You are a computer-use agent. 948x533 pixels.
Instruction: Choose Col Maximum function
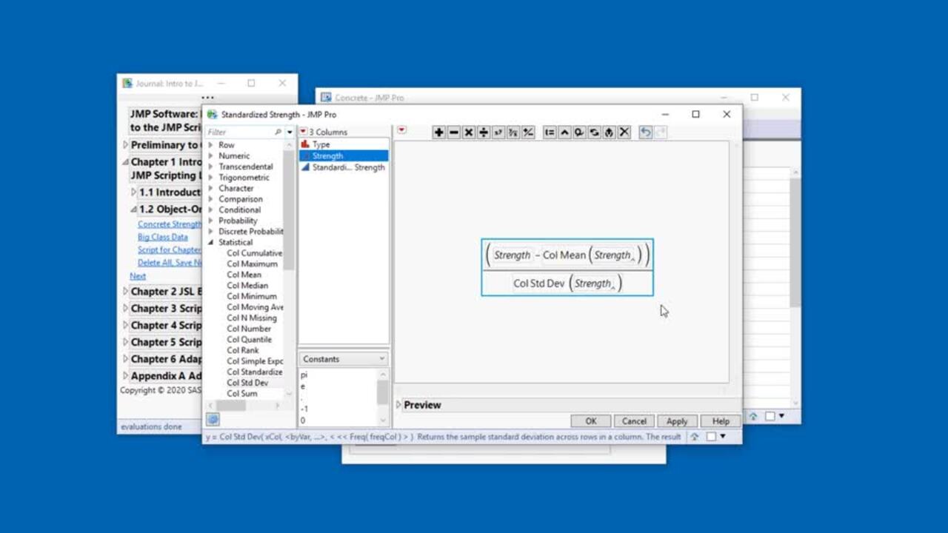252,264
